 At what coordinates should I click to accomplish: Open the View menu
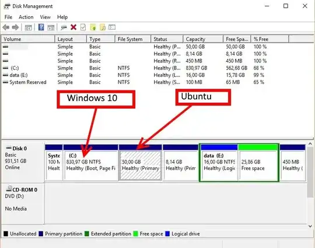pos(45,17)
